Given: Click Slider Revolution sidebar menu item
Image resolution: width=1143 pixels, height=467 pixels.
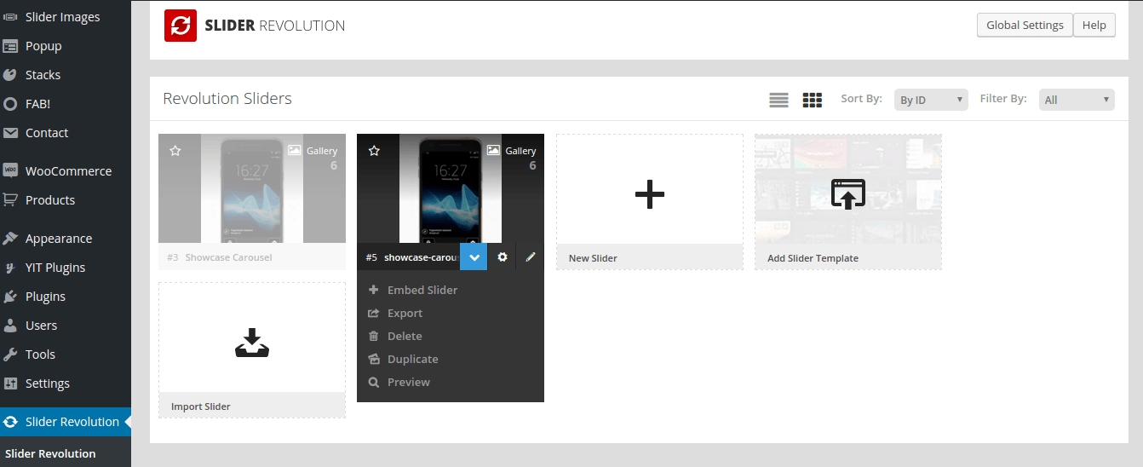Looking at the screenshot, I should [x=66, y=422].
